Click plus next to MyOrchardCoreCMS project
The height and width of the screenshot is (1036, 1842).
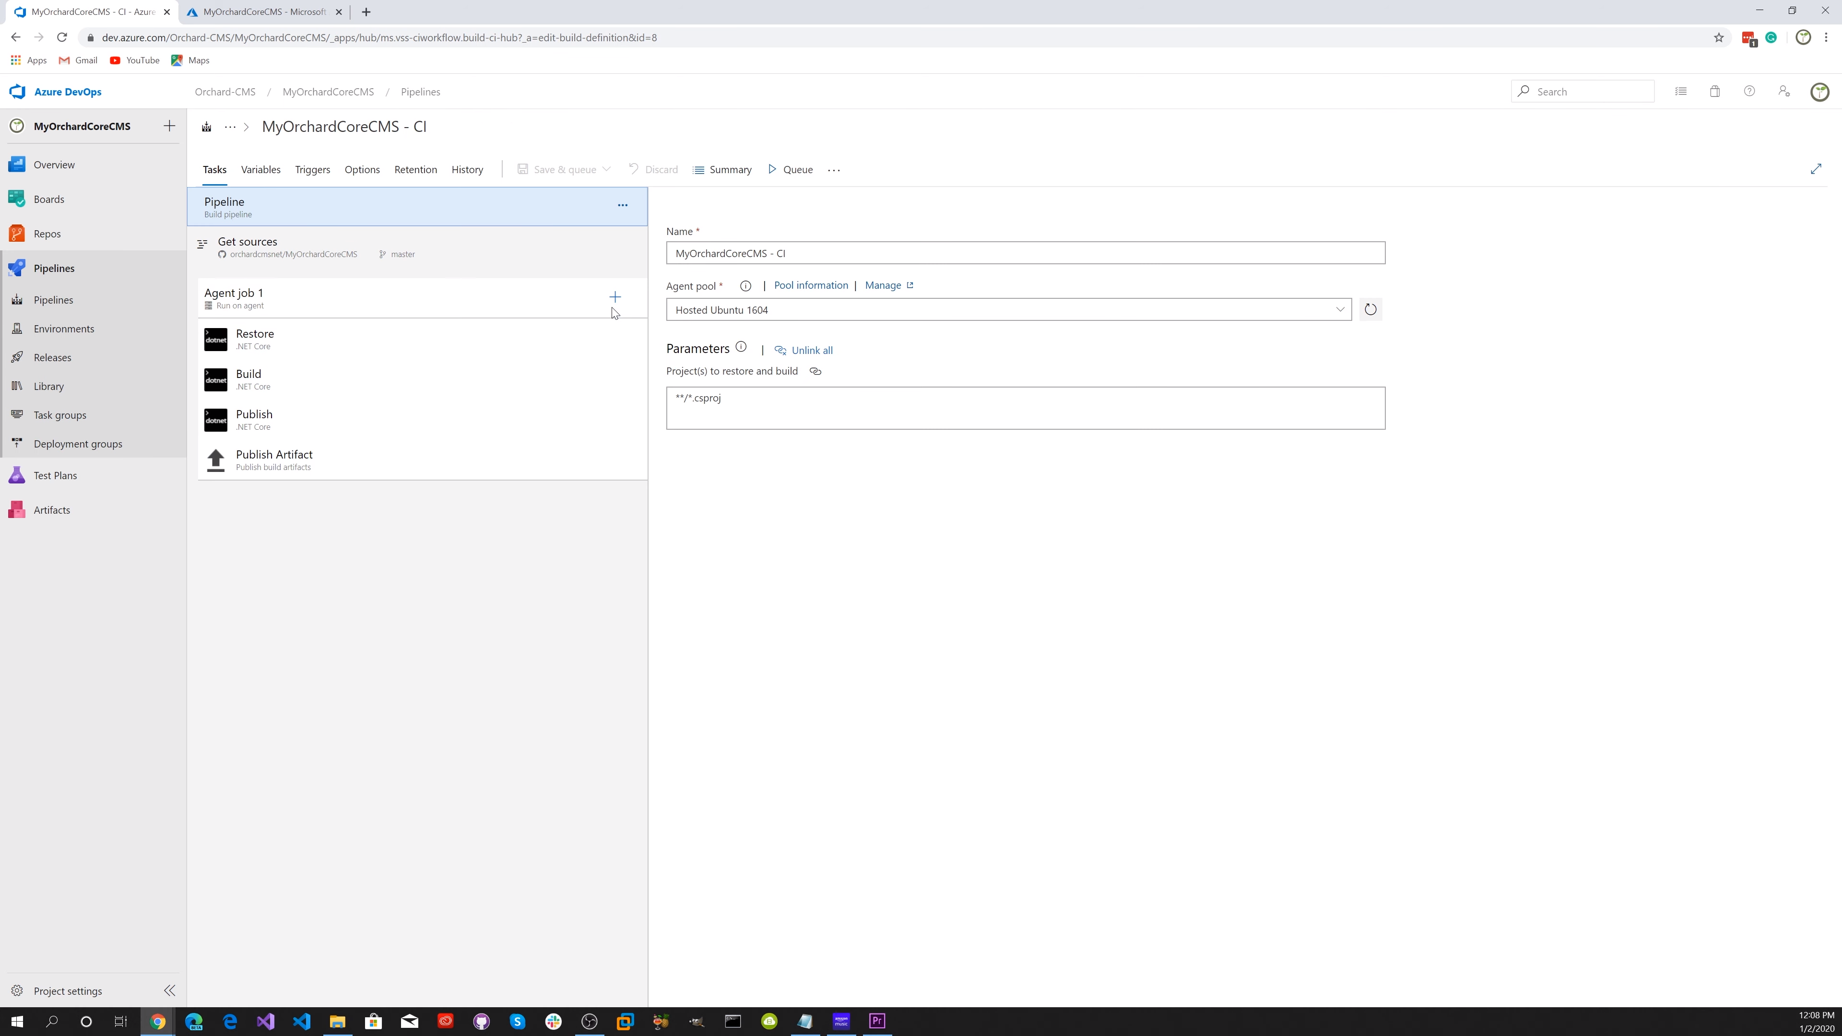tap(169, 126)
